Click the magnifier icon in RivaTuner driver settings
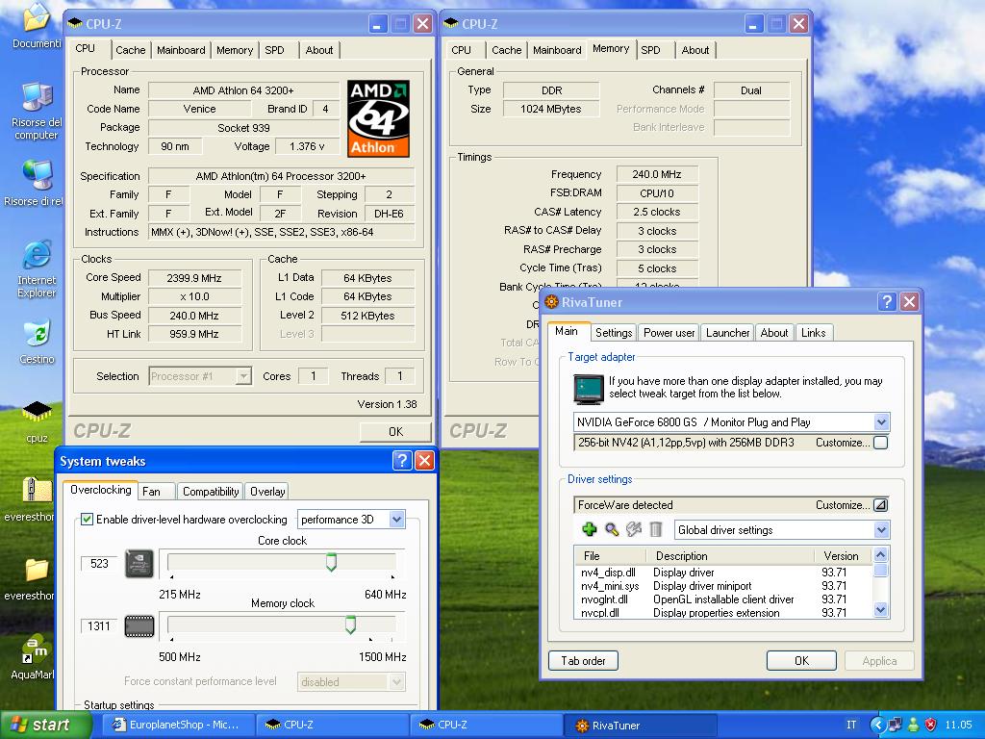This screenshot has width=985, height=739. coord(611,529)
